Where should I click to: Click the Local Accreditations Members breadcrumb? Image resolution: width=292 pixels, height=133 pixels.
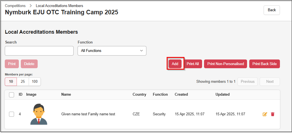tap(59, 6)
